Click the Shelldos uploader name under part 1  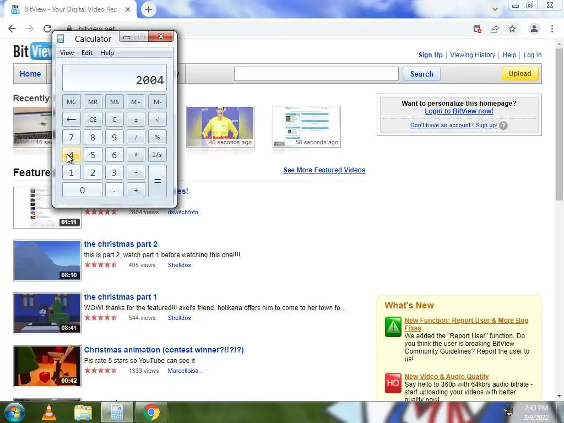[x=179, y=318]
